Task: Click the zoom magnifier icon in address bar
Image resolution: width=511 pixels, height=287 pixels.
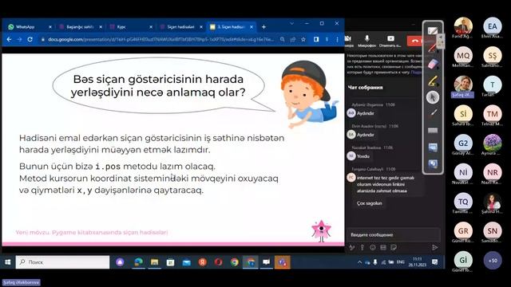Action: (282, 39)
